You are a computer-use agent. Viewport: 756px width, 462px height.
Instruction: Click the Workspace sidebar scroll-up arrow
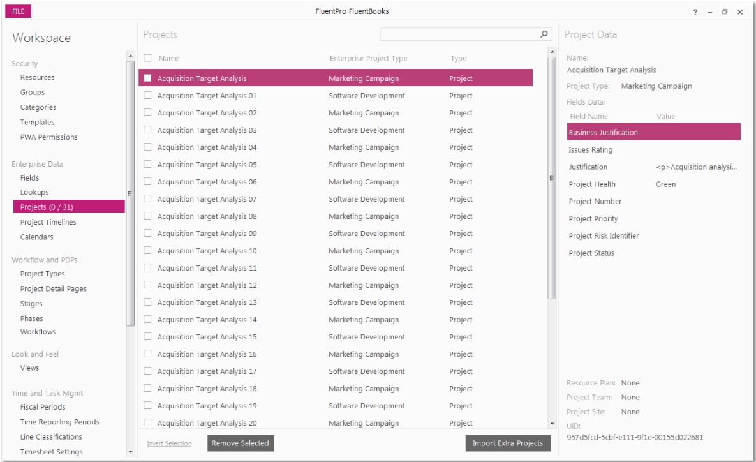(x=130, y=56)
